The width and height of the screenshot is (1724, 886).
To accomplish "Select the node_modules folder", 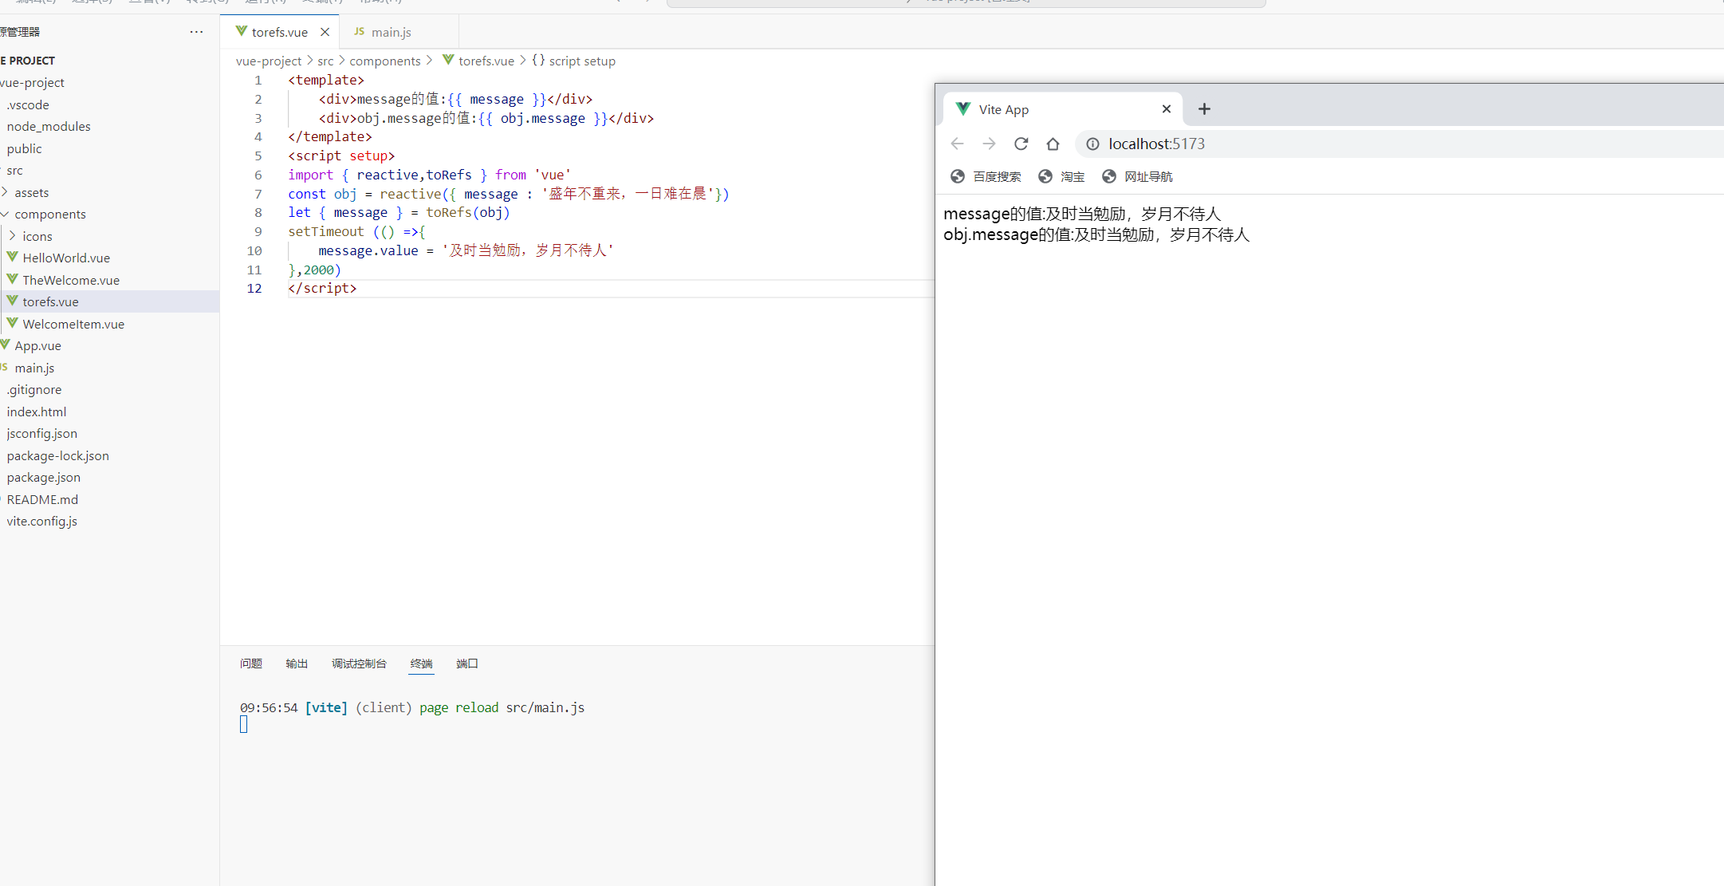I will [49, 126].
